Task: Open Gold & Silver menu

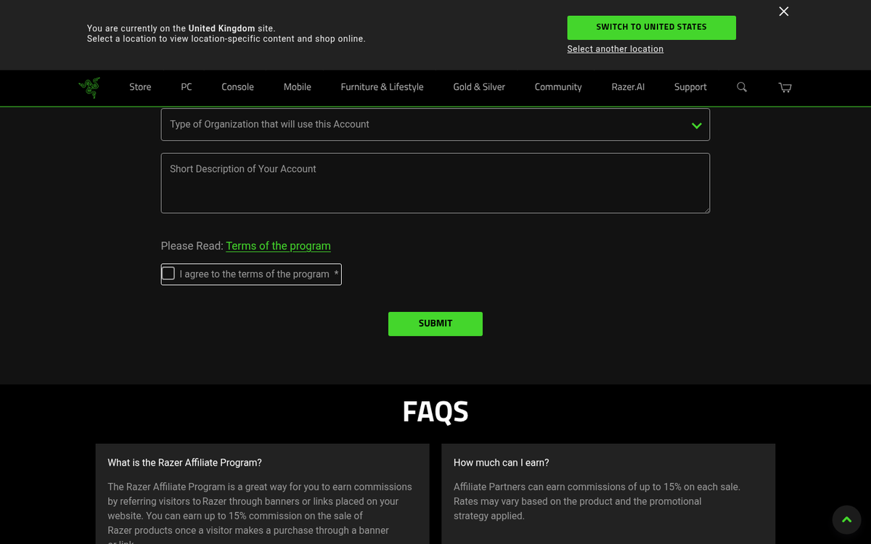Action: 479,87
